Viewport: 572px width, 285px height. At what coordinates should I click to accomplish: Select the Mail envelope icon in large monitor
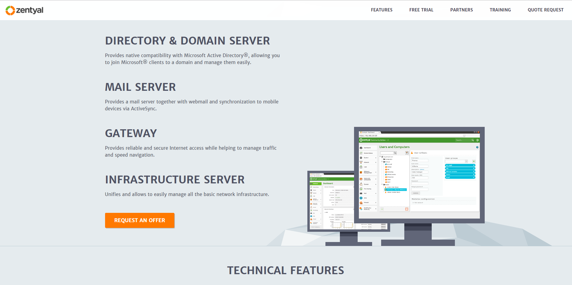pos(361,193)
